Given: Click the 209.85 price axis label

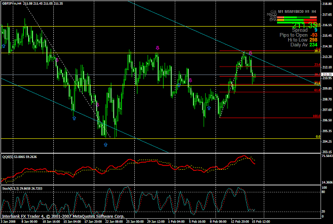Looking at the screenshot, I should [x=327, y=88].
